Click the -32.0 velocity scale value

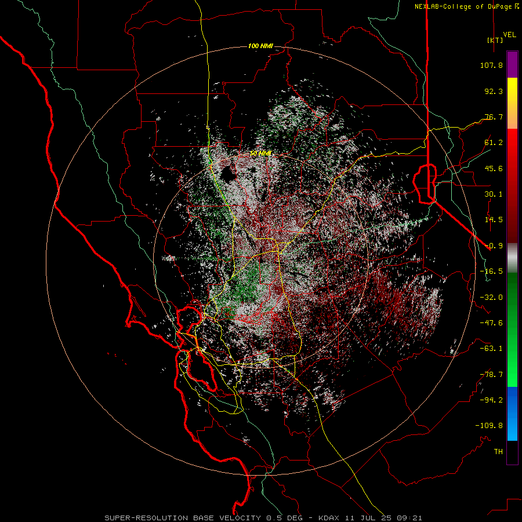click(491, 298)
